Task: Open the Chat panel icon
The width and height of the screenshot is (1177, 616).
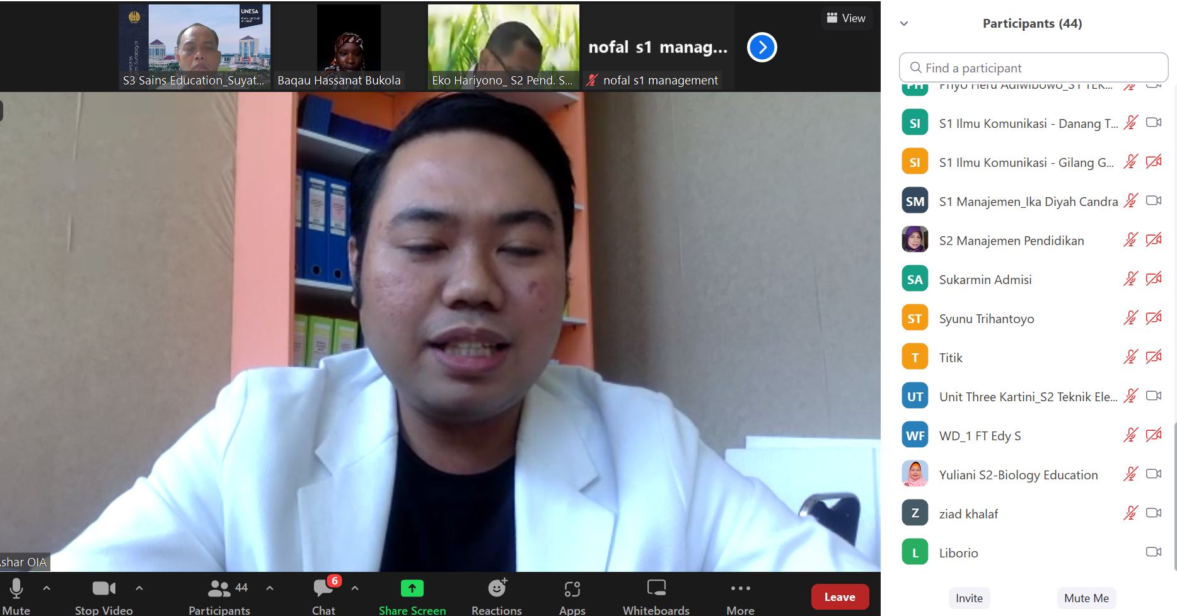Action: pyautogui.click(x=323, y=588)
